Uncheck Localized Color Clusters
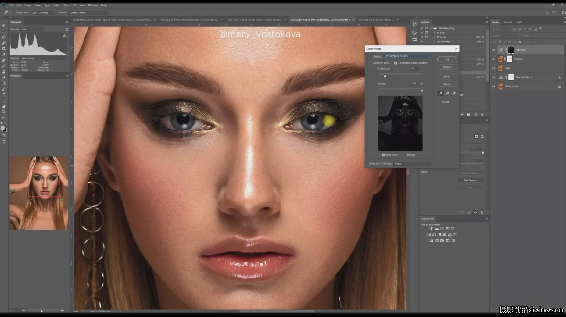 point(396,63)
